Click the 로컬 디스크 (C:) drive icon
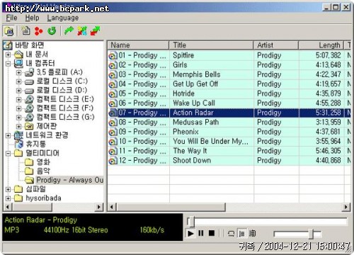This screenshot has width=354, height=255. [x=29, y=81]
